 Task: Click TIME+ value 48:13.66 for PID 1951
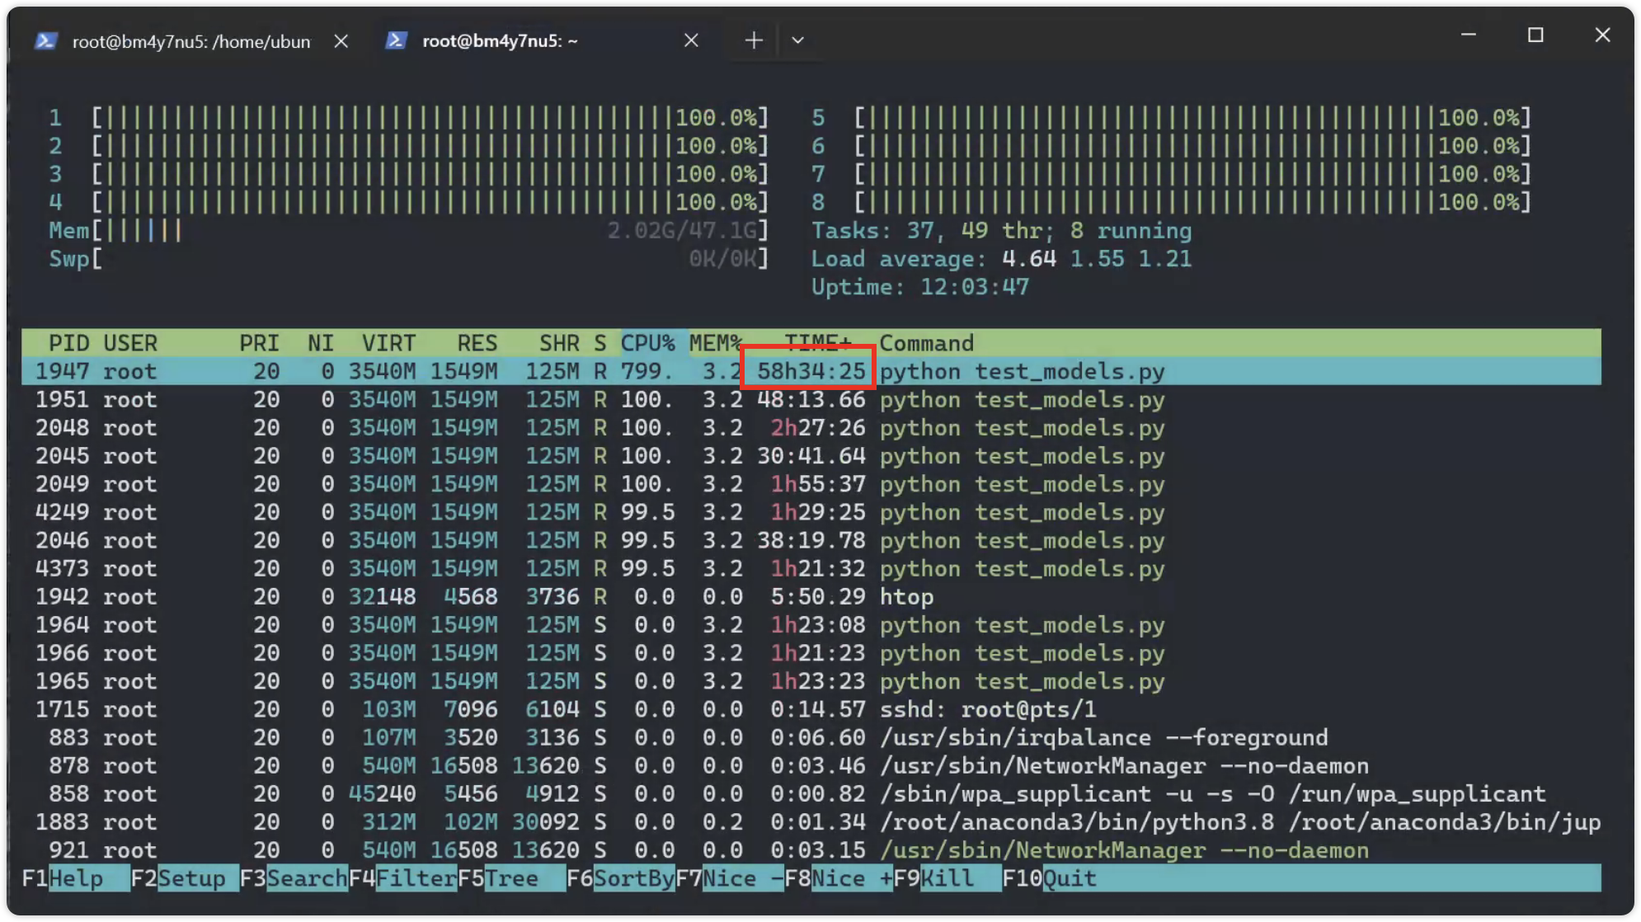click(811, 400)
